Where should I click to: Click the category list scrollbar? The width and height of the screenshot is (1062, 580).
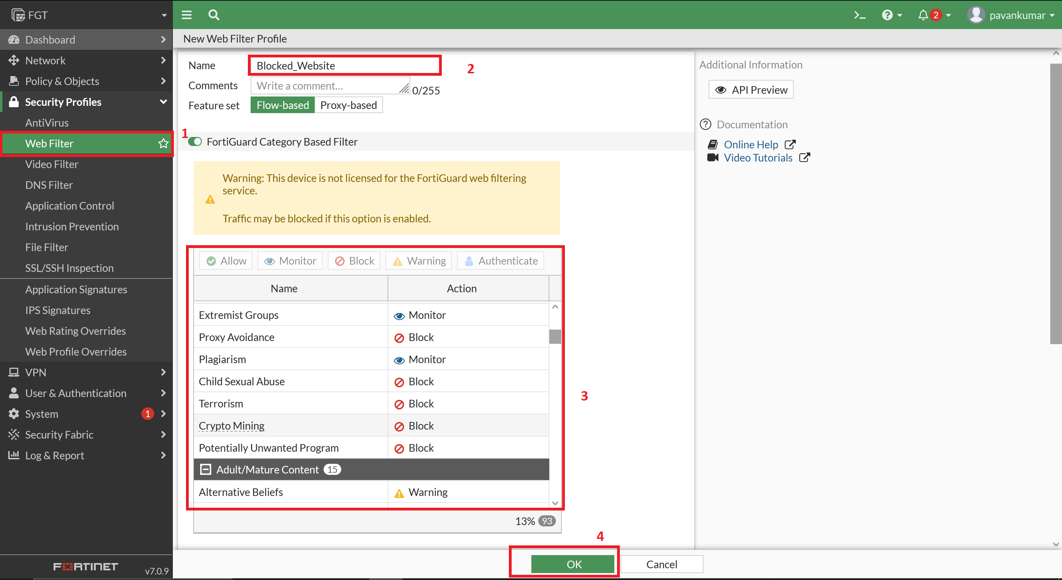pos(555,337)
